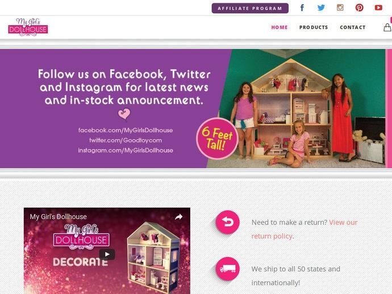Click the pink return arrow icon
The height and width of the screenshot is (294, 392).
click(x=227, y=222)
